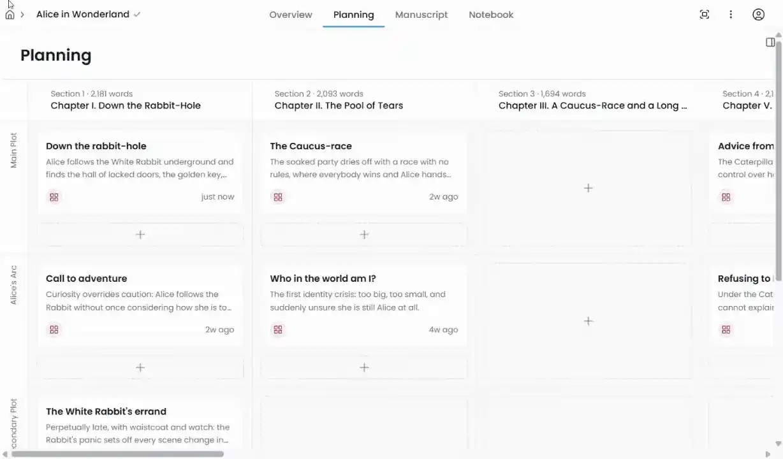Click the Chapter III. A Caucus-Race header
The width and height of the screenshot is (783, 459).
coord(593,106)
